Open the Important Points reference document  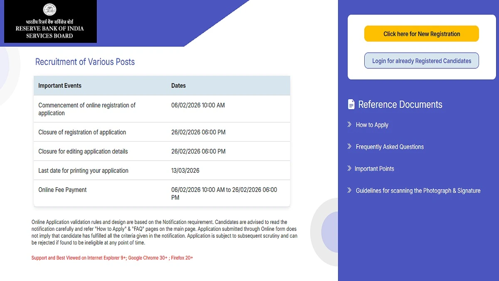point(375,169)
